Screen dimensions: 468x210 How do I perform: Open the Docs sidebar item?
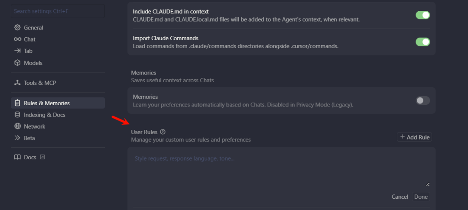pyautogui.click(x=30, y=157)
